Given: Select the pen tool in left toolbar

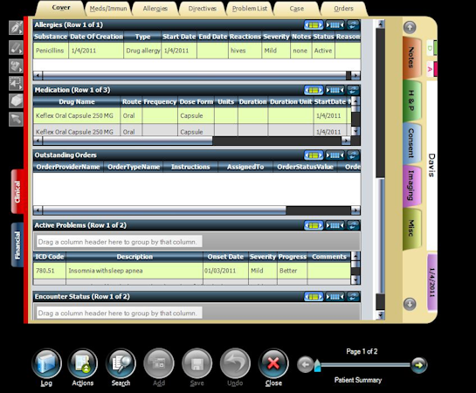Looking at the screenshot, I should [16, 28].
